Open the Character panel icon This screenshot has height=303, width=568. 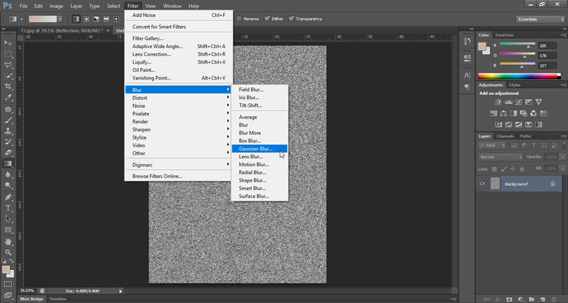coord(467,76)
